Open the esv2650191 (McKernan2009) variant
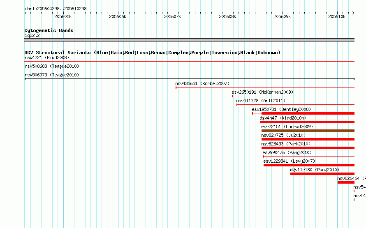Image resolution: width=366 pixels, height=228 pixels. (x=262, y=92)
